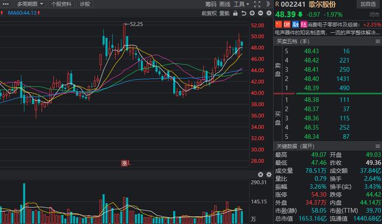The height and width of the screenshot is (224, 382).
Task: Open main chart settings gear
Action: pos(269,13)
